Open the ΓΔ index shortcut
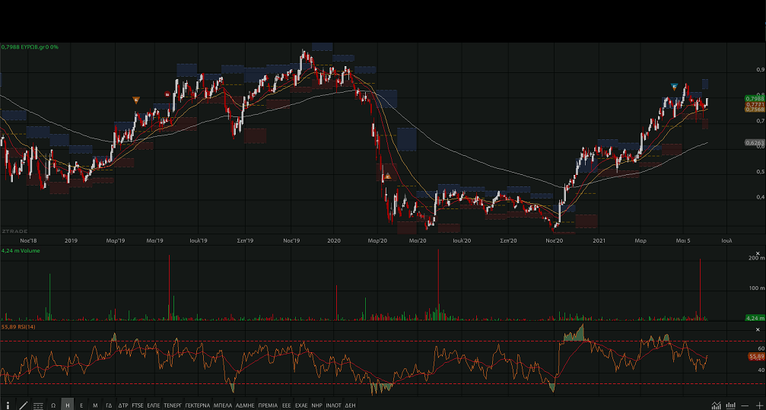Screen dimensions: 766x410 [x=109, y=405]
